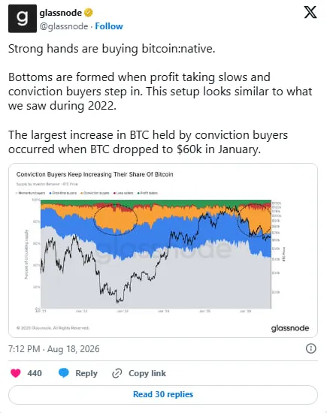This screenshot has height=413, width=327.
Task: Click the First-time buyers blue legend entry
Action: click(63, 193)
